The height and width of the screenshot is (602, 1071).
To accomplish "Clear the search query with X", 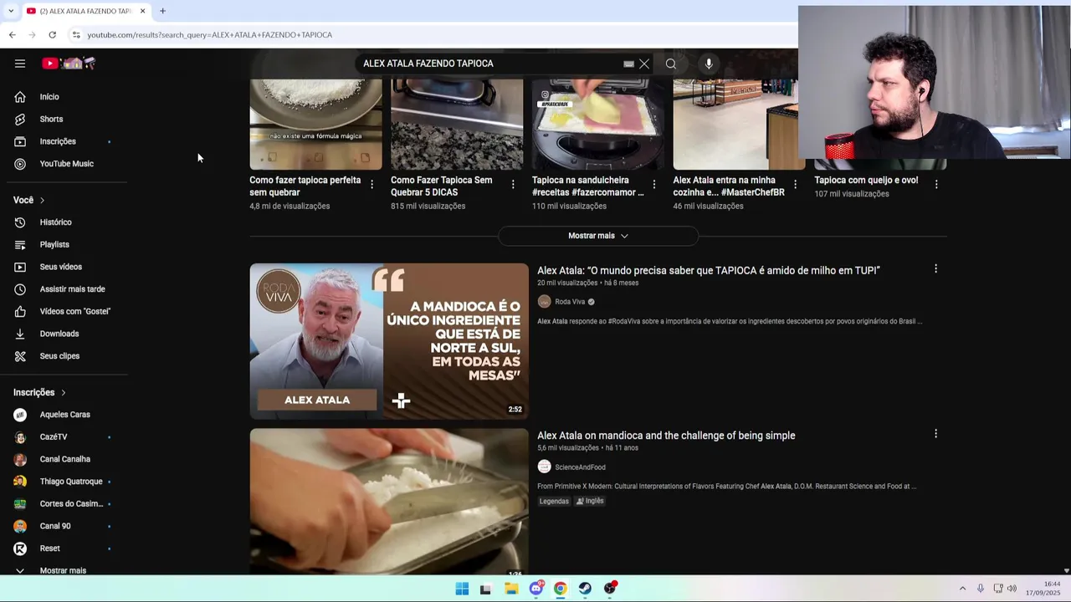I will (644, 64).
